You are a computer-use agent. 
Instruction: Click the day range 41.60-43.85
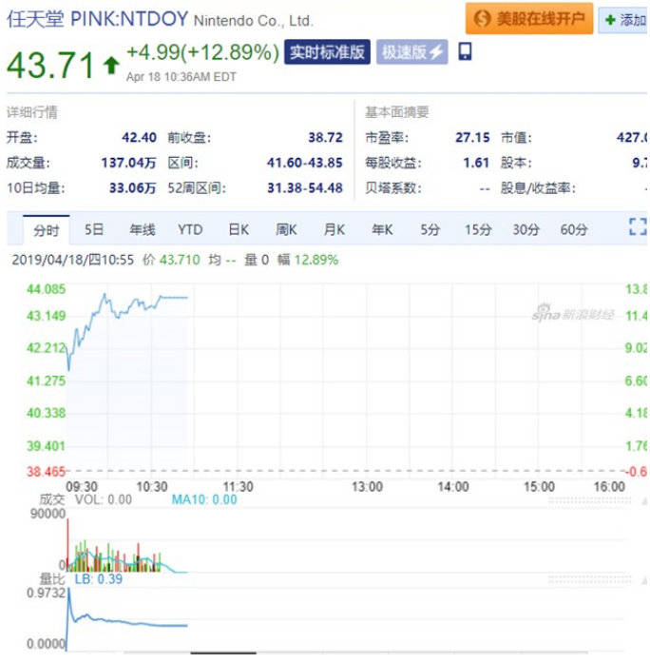pyautogui.click(x=304, y=163)
